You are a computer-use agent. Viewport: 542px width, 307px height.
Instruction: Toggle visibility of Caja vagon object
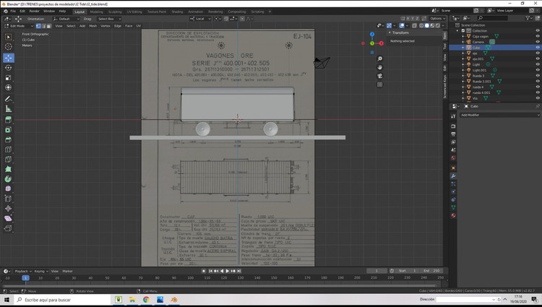tap(538, 36)
